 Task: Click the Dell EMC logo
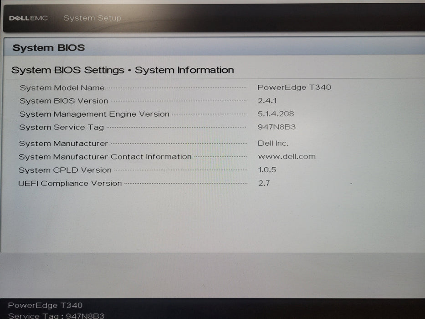(x=28, y=18)
